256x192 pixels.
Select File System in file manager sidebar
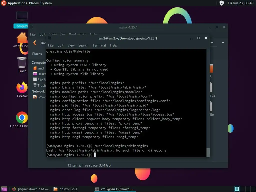click(39, 80)
